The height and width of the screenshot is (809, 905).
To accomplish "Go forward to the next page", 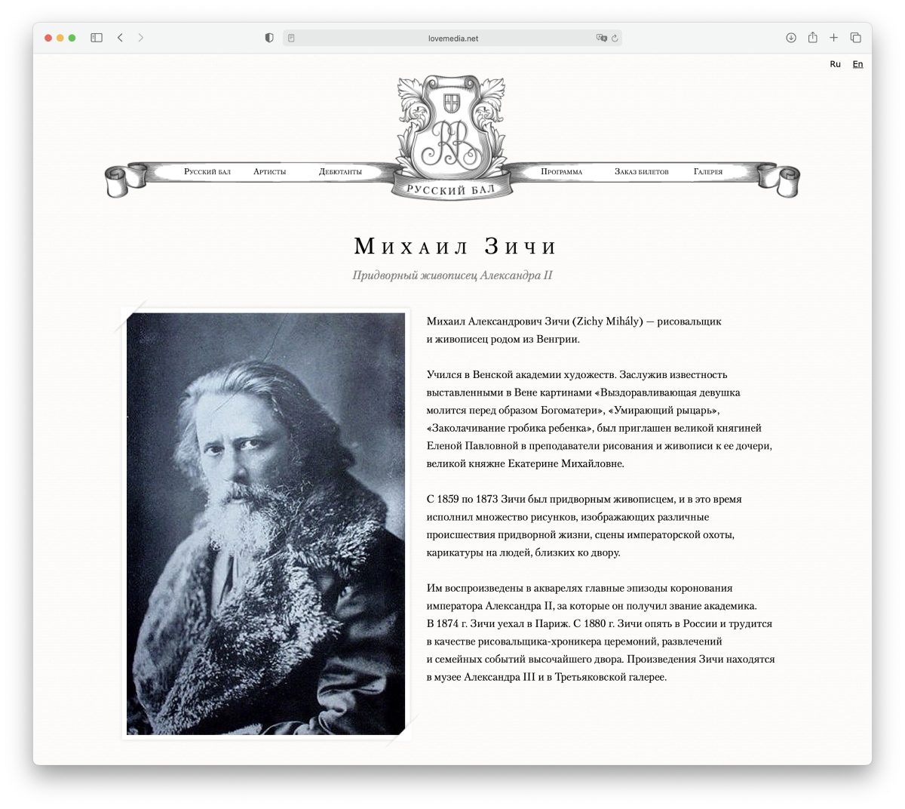I will click(141, 38).
